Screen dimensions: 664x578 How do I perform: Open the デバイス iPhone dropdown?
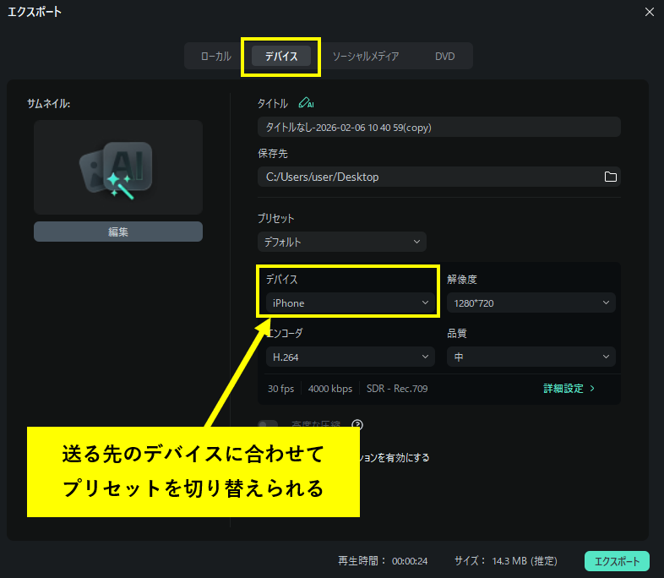click(351, 303)
